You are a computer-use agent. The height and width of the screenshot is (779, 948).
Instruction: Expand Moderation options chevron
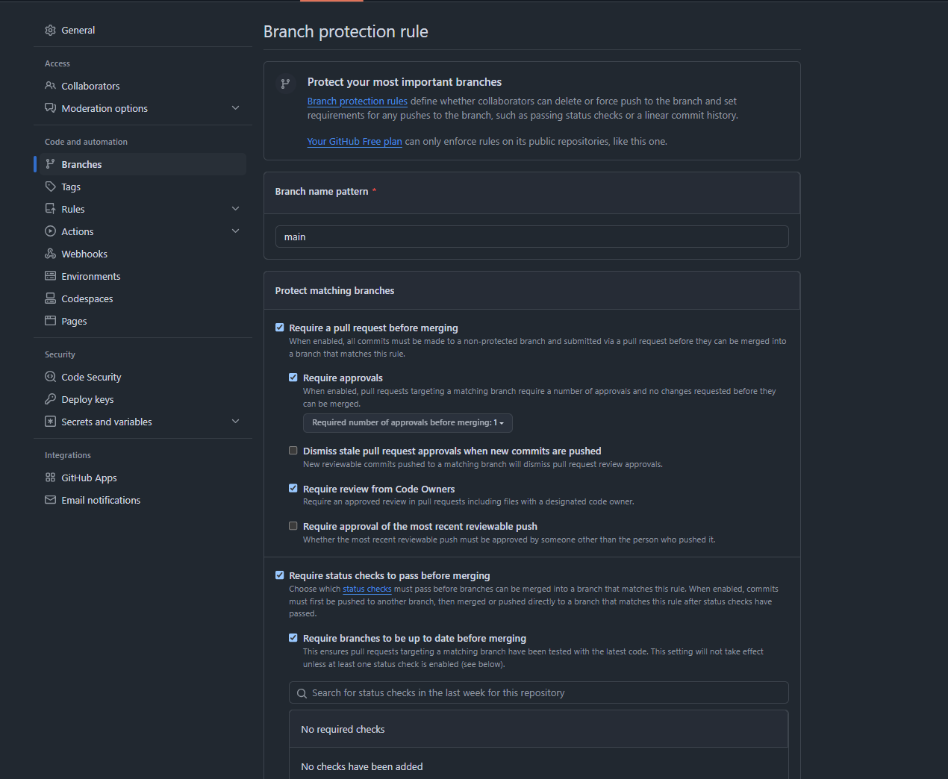tap(236, 108)
